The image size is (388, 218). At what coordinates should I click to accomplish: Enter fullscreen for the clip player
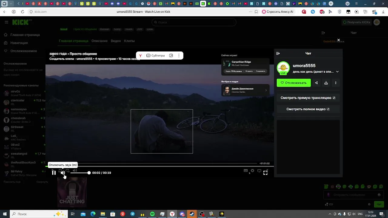coord(266,173)
